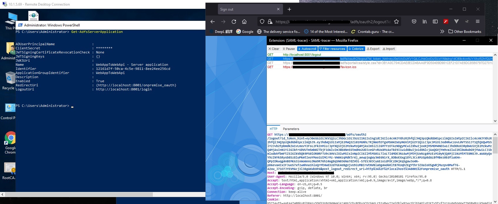Open '14 of the Most Interest...' bookmark
Viewport: 498px width, 204px height.
click(326, 31)
